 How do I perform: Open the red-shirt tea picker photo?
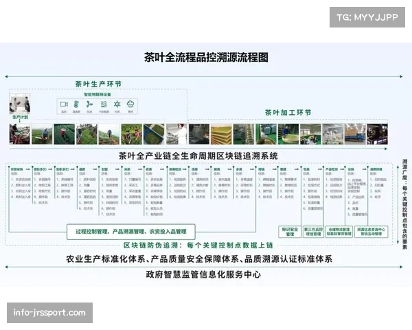coord(65,134)
